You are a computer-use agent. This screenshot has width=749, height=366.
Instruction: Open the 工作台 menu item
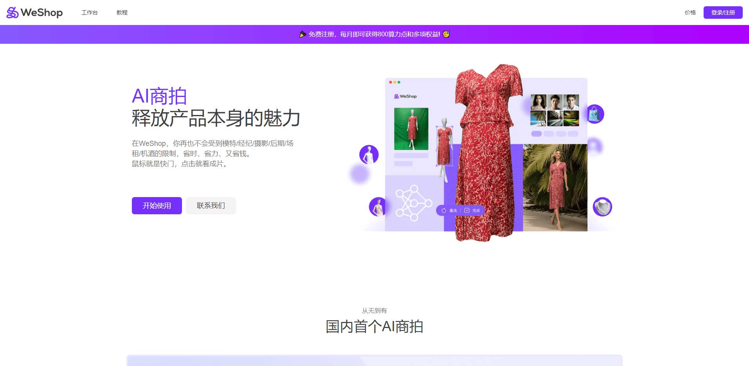(x=89, y=13)
